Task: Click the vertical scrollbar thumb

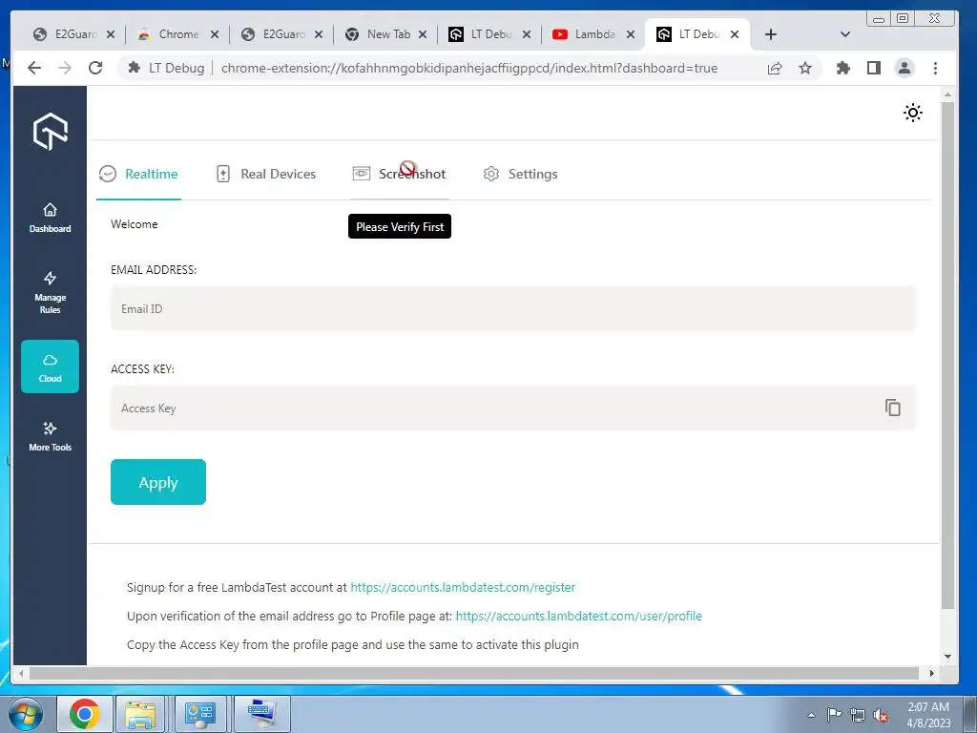Action: (947, 355)
